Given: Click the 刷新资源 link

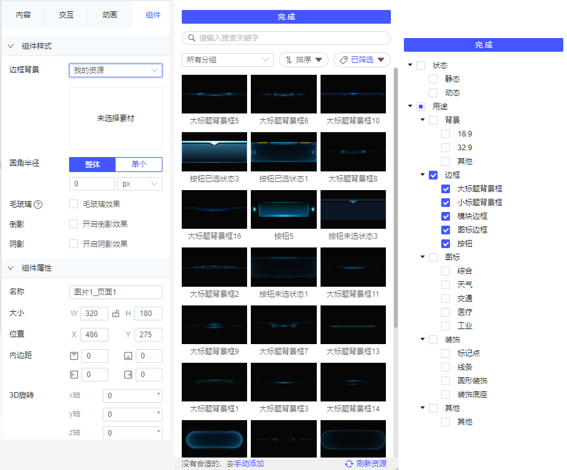Looking at the screenshot, I should pos(372,464).
